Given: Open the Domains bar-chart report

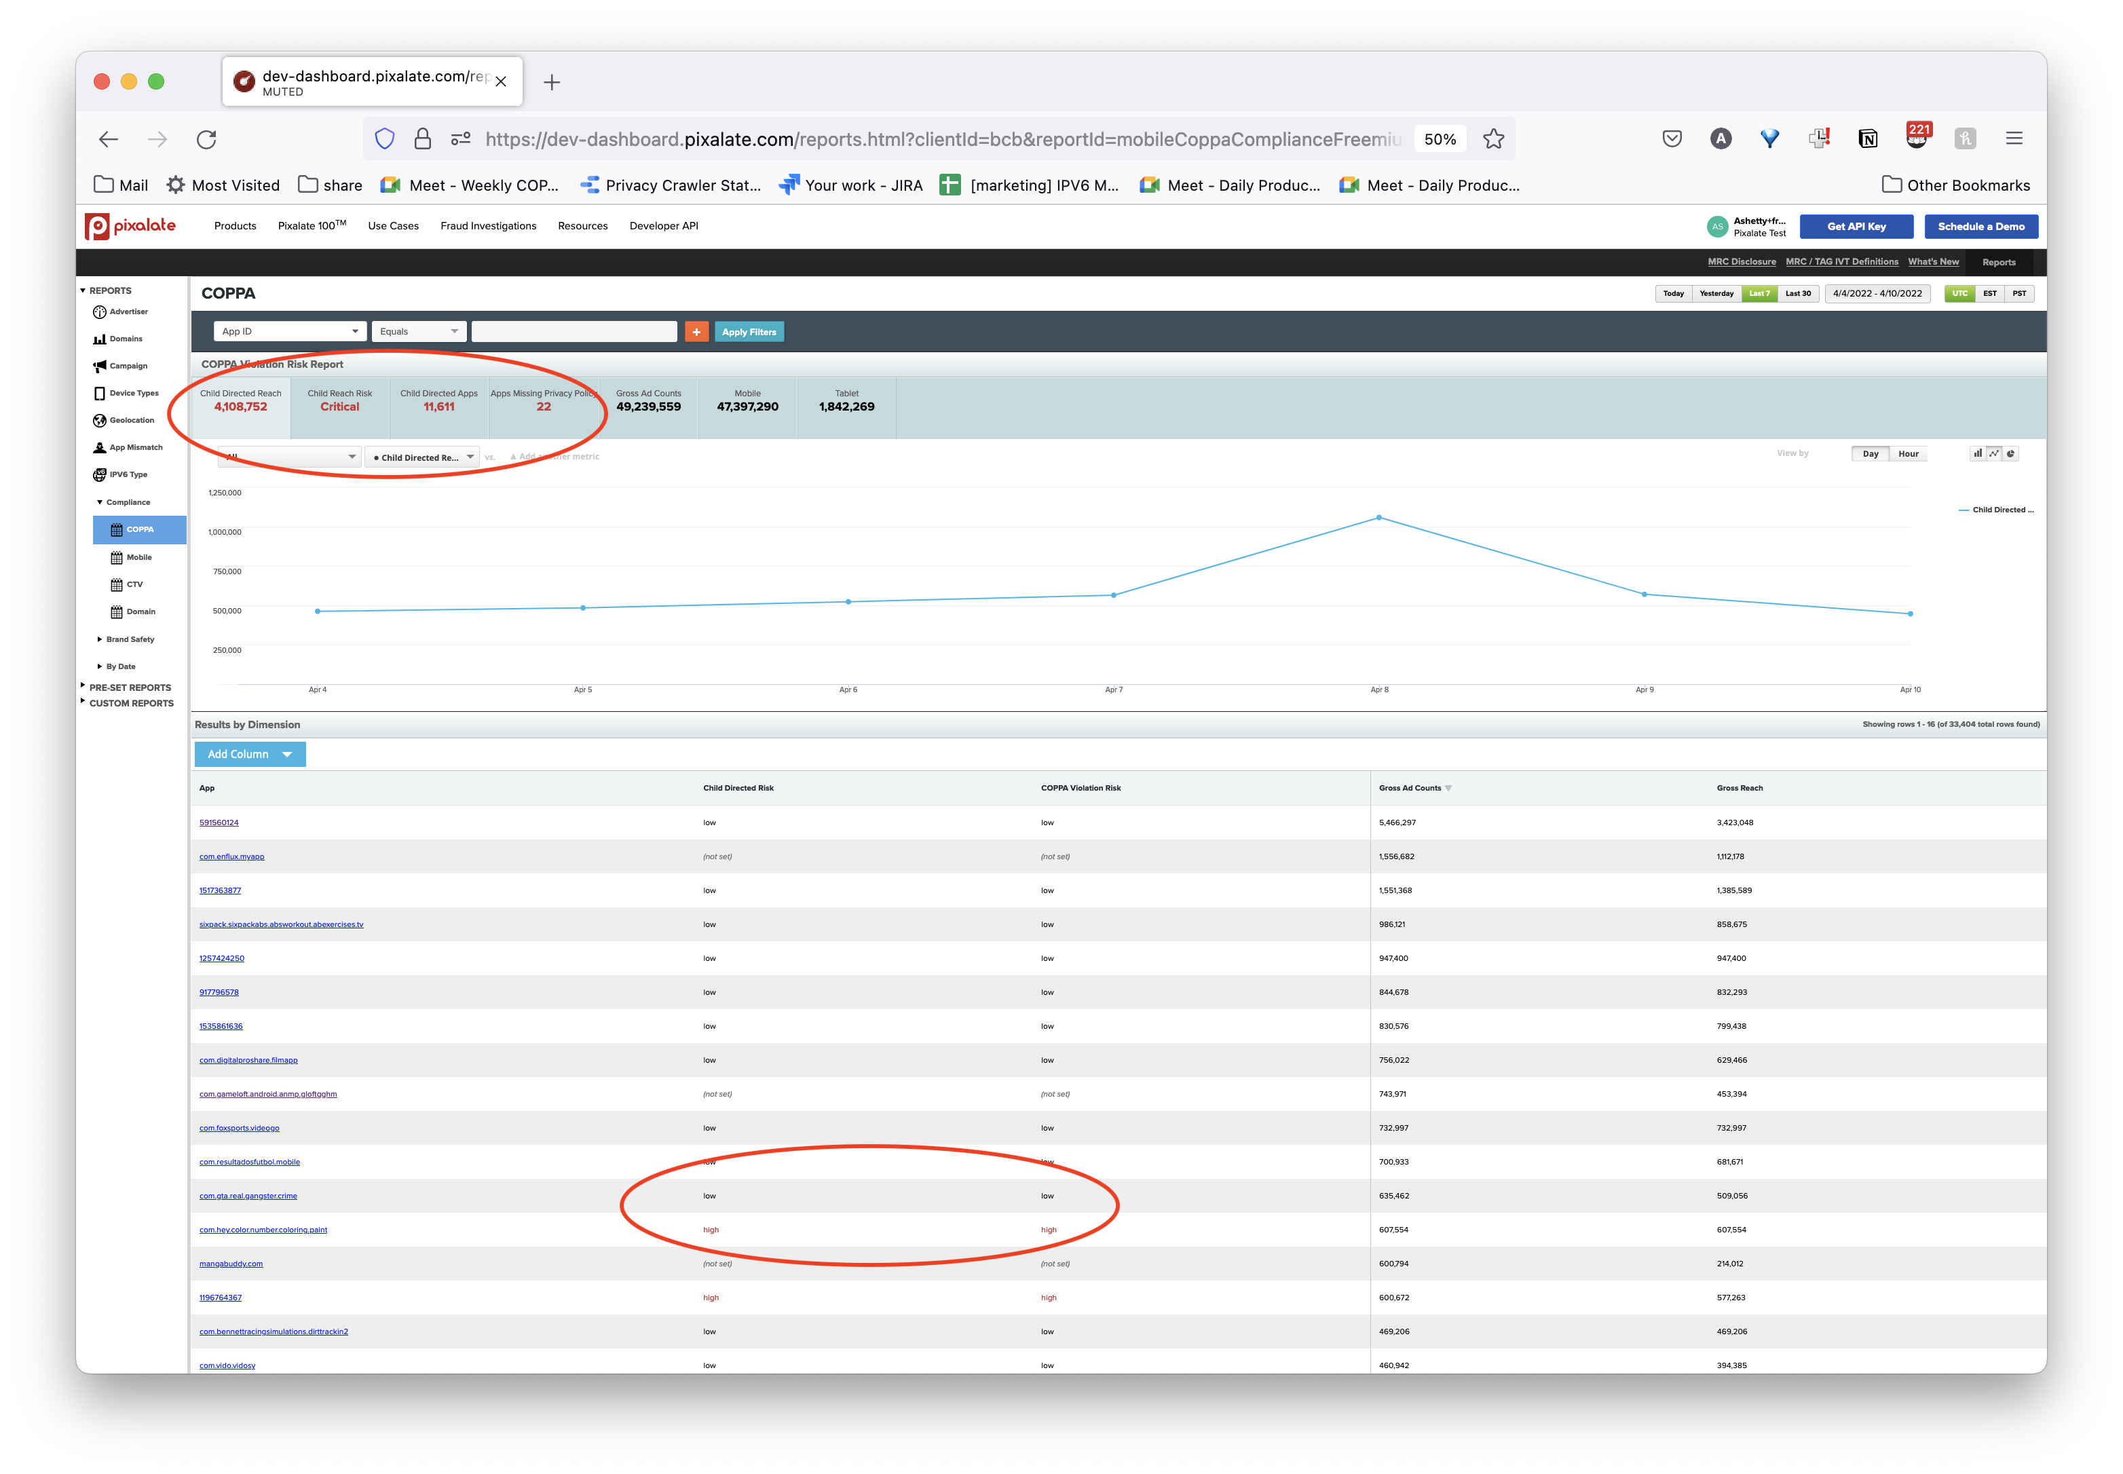Looking at the screenshot, I should click(x=99, y=339).
